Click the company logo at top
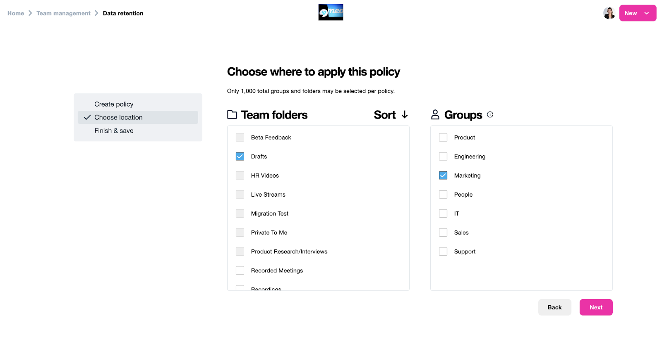 pyautogui.click(x=331, y=12)
